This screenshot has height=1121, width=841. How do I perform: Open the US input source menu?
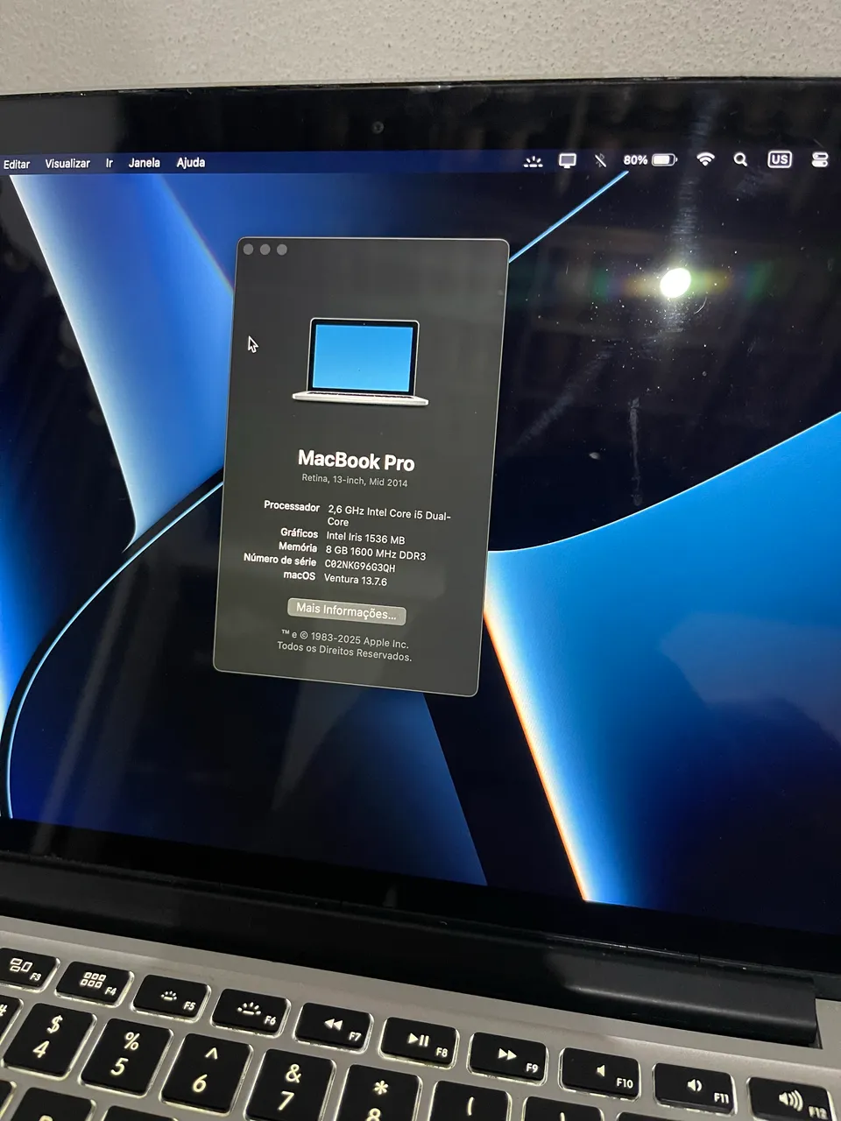tap(779, 159)
